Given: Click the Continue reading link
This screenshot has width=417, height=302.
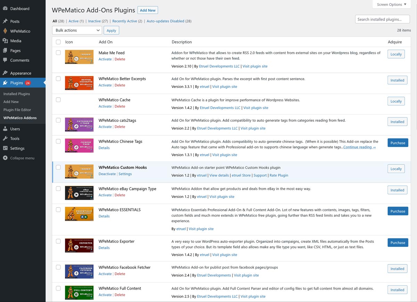Looking at the screenshot, I should click(x=359, y=147).
